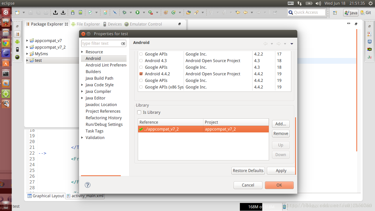Confirm the dialog with OK
Viewport: 375px width, 211px height.
coord(279,185)
